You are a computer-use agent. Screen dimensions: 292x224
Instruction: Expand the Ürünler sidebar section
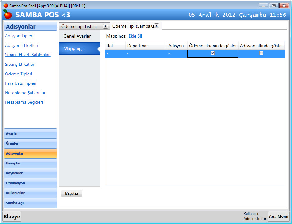[x=31, y=143]
